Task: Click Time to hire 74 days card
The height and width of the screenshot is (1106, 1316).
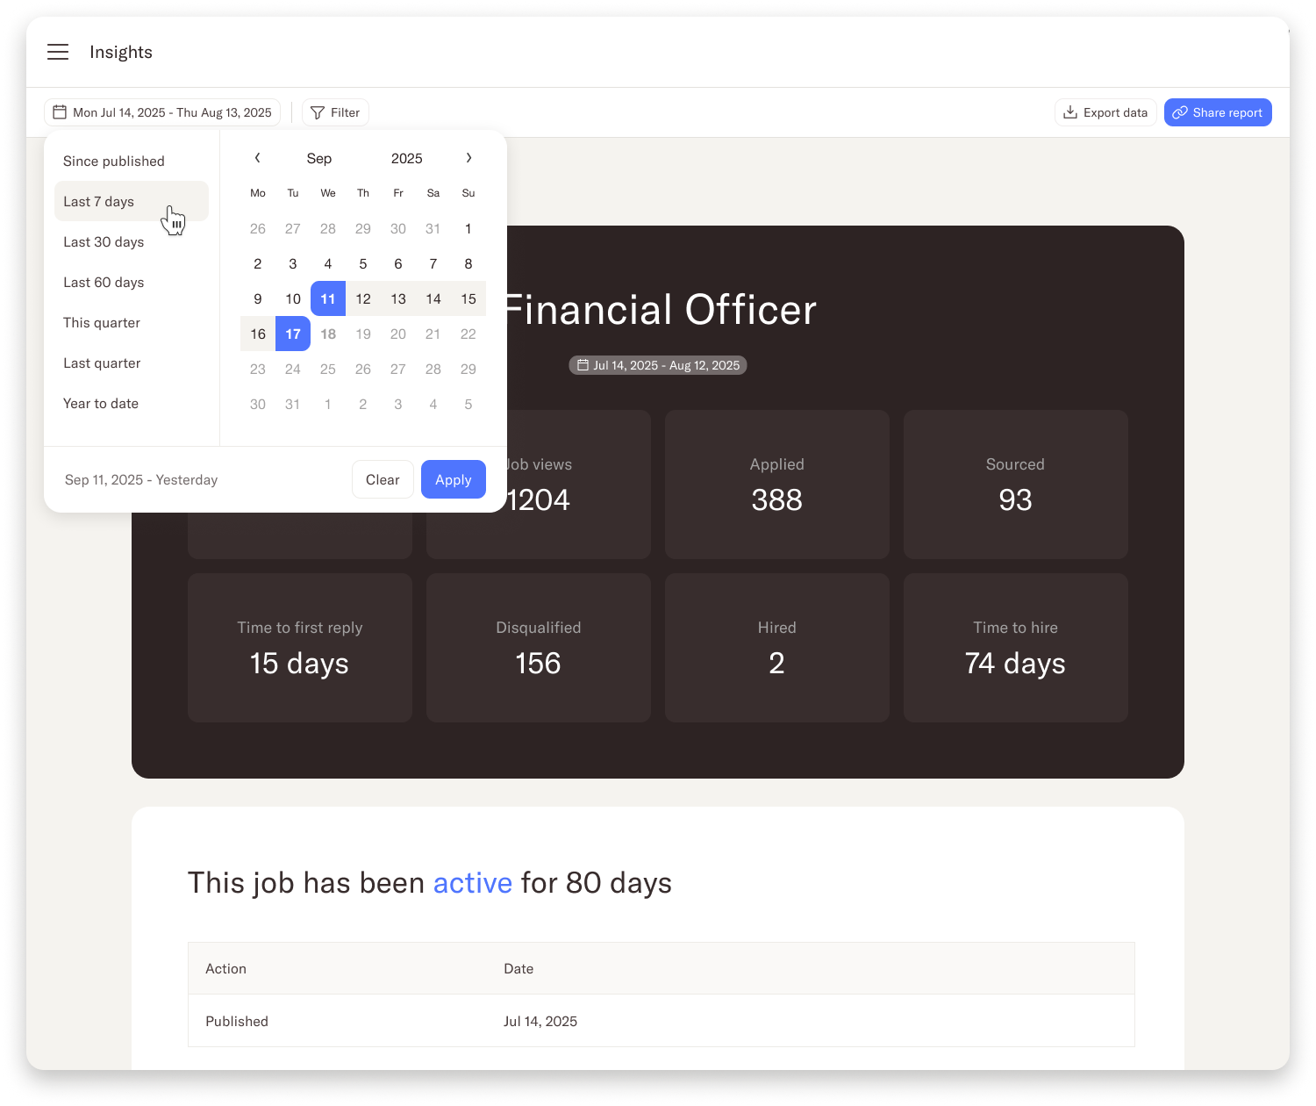Action: [x=1016, y=648]
